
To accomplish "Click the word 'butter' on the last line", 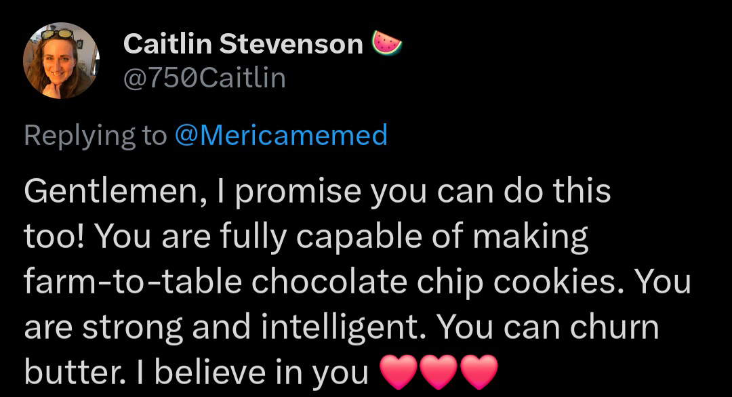I will pos(65,371).
